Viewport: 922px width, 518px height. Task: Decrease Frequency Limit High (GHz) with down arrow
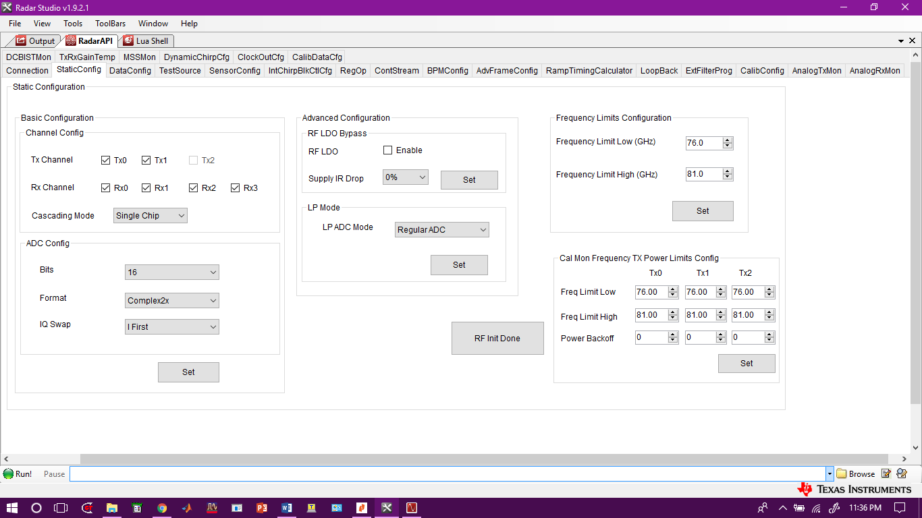coord(728,177)
